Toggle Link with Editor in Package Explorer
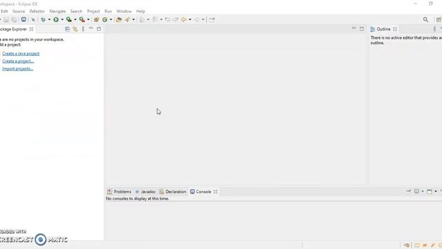 [75, 29]
